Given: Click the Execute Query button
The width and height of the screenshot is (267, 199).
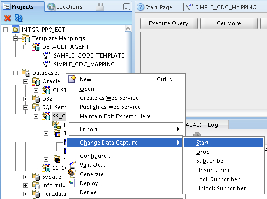Looking at the screenshot, I should (x=169, y=23).
